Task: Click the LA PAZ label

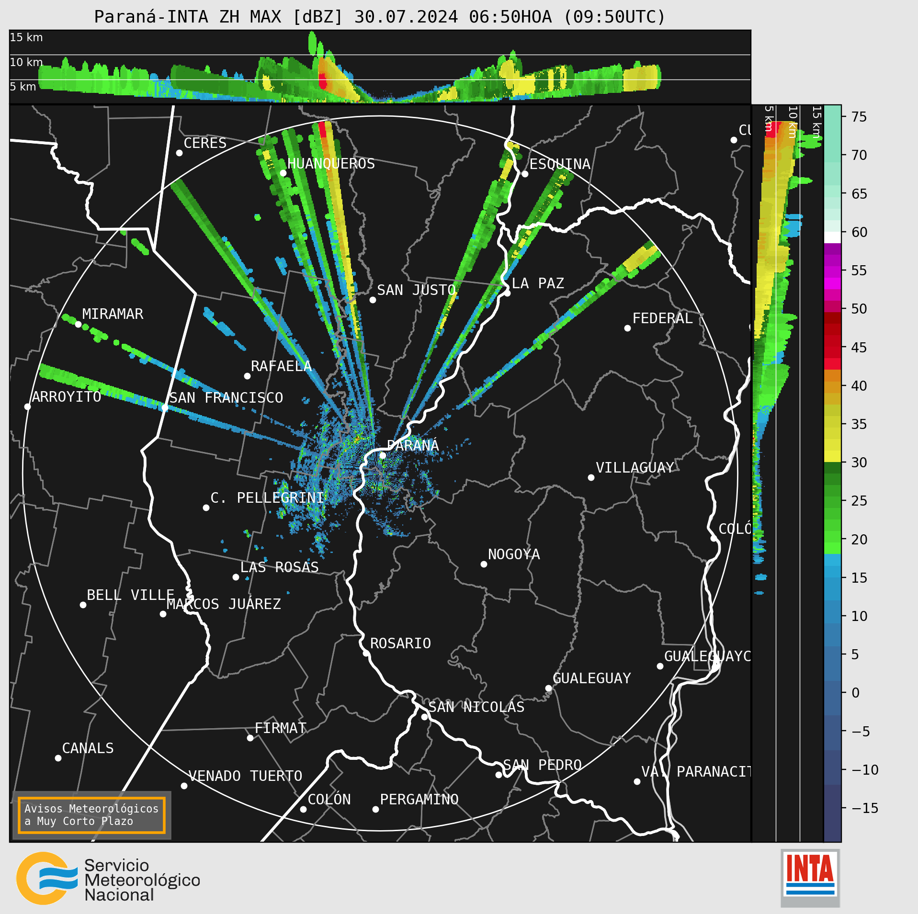Action: coord(538,283)
